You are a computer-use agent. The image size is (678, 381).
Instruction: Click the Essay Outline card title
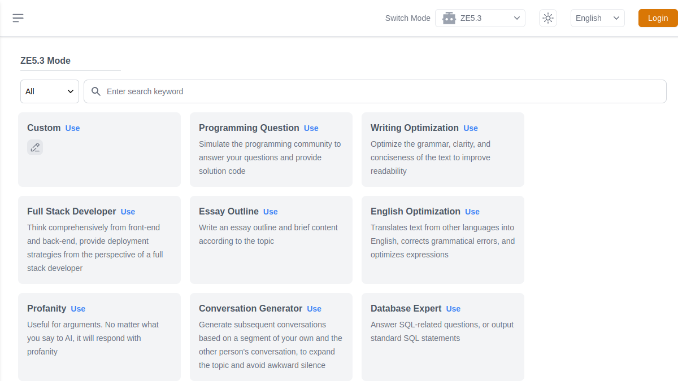229,212
